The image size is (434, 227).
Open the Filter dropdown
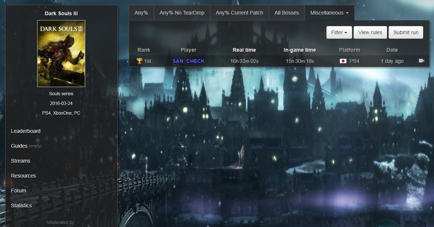point(339,32)
